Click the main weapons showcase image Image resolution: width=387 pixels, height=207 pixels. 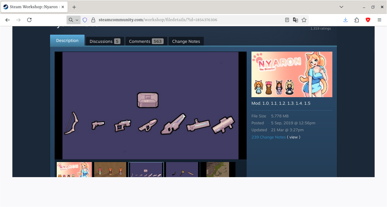pyautogui.click(x=150, y=105)
